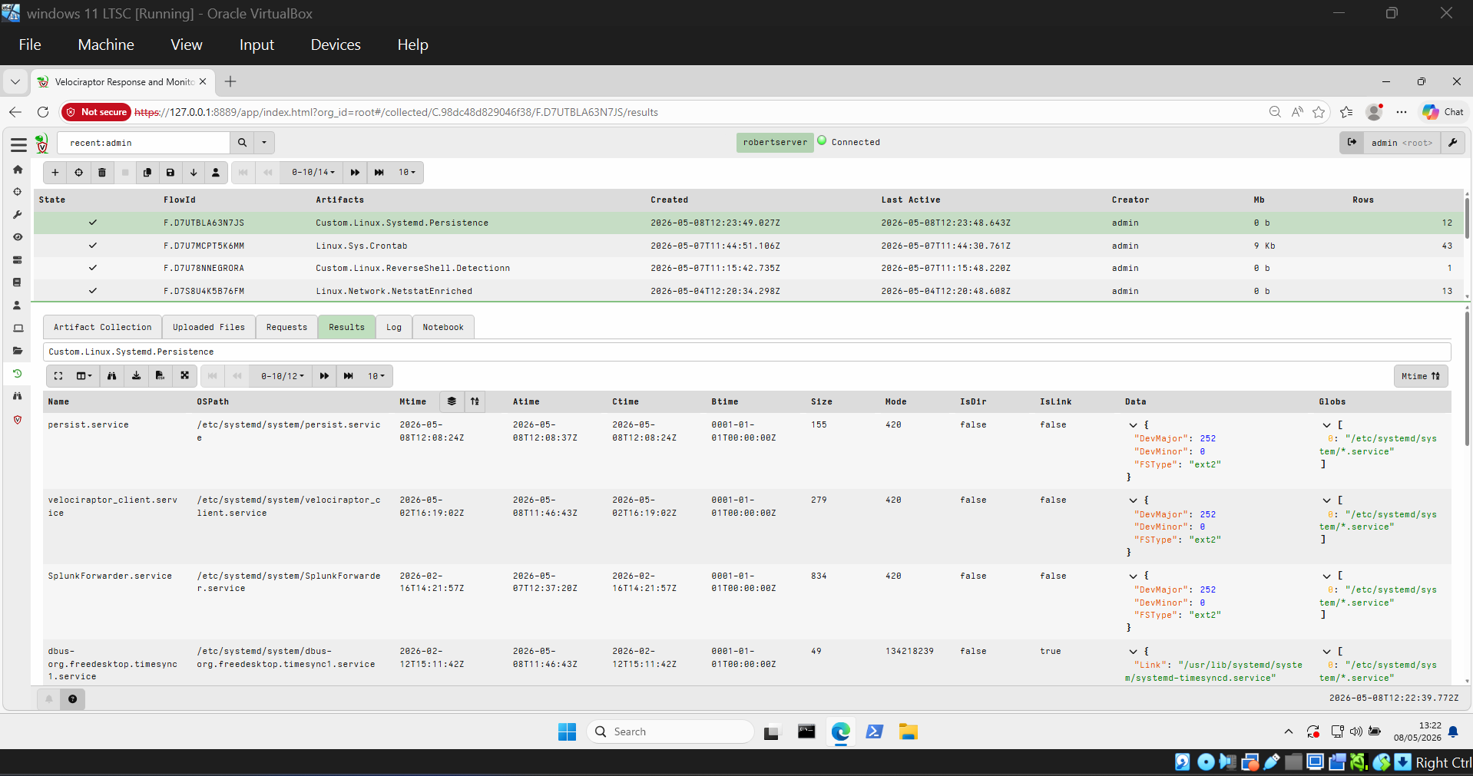Open Hunt Manager crosshair icon in sidebar
Viewport: 1473px width, 776px height.
(18, 192)
